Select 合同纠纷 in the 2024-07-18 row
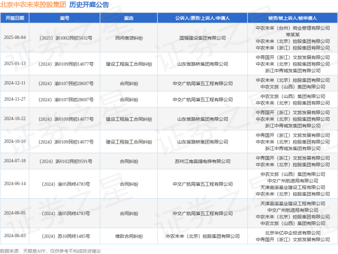The width and height of the screenshot is (338, 254). 128,162
